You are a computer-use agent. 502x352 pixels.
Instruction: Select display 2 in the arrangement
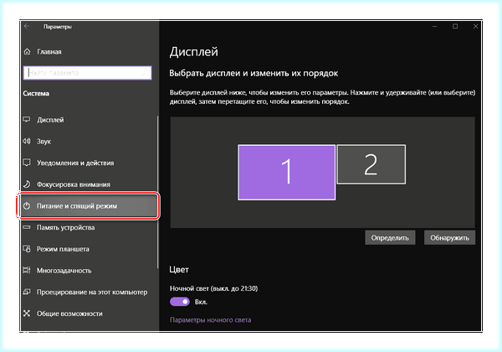(x=371, y=164)
